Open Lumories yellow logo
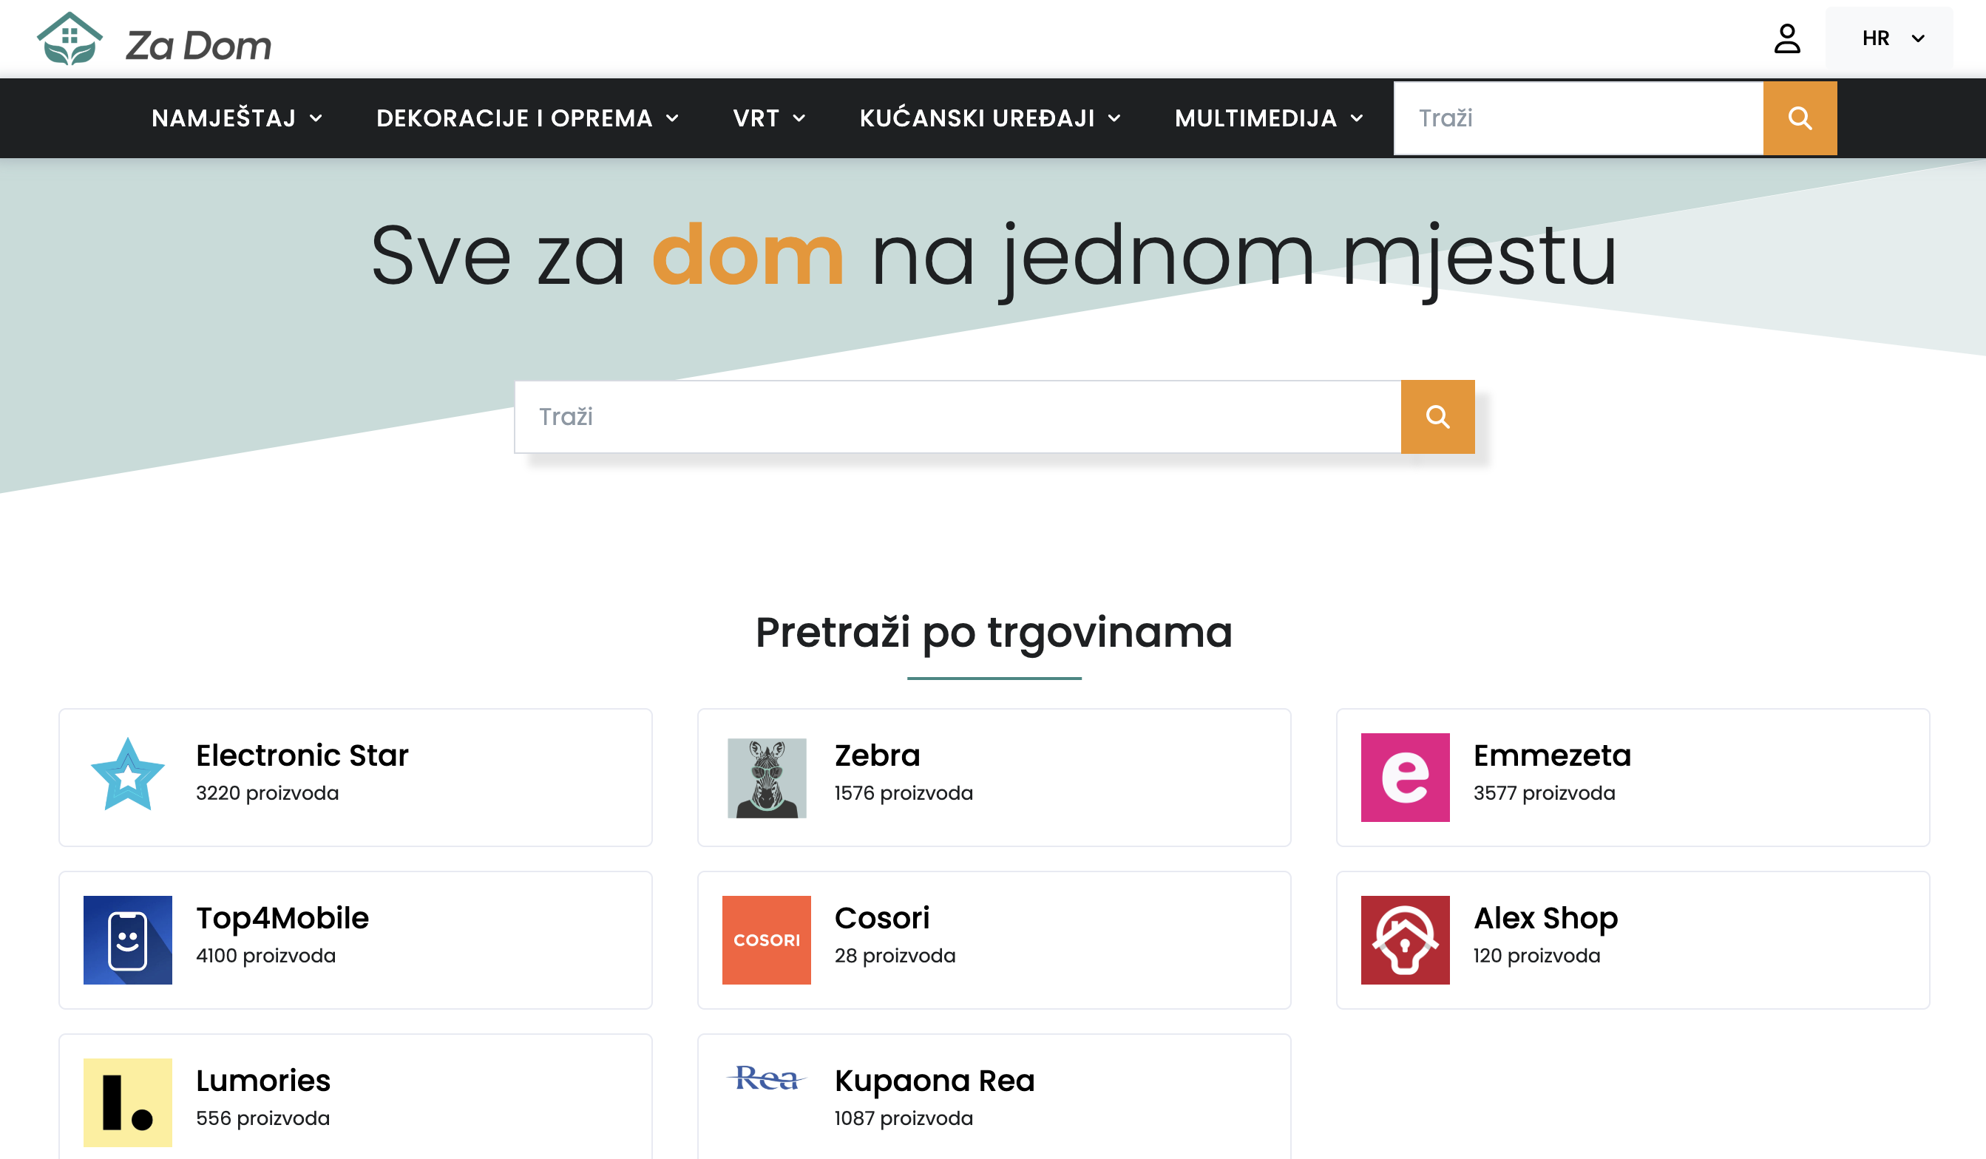The width and height of the screenshot is (1986, 1159). pyautogui.click(x=128, y=1102)
